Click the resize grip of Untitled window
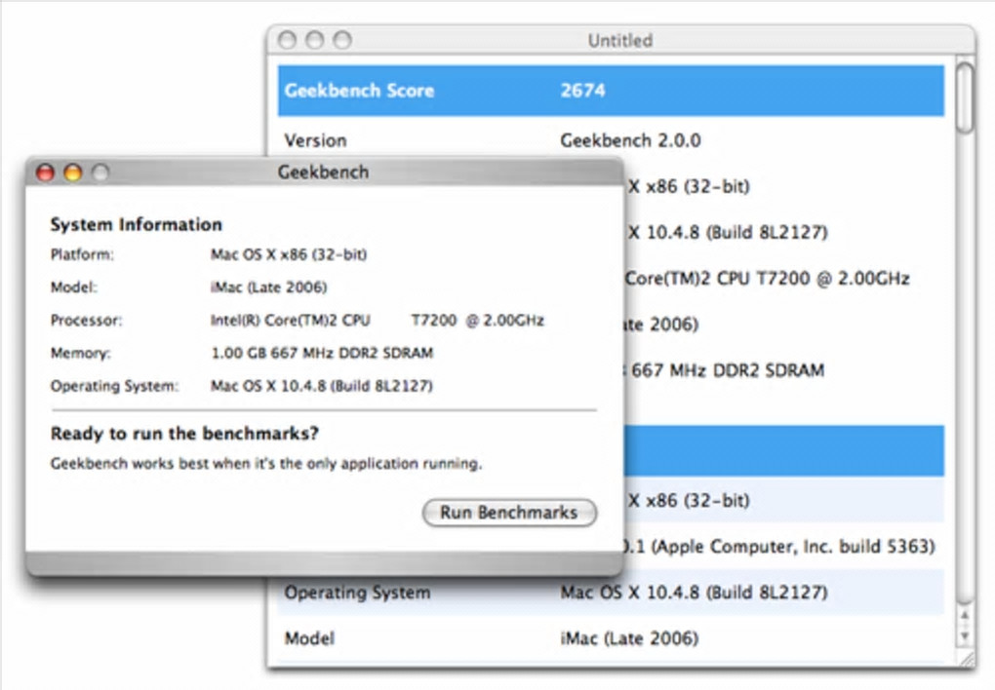Screen dimensions: 995x690 tap(965, 658)
